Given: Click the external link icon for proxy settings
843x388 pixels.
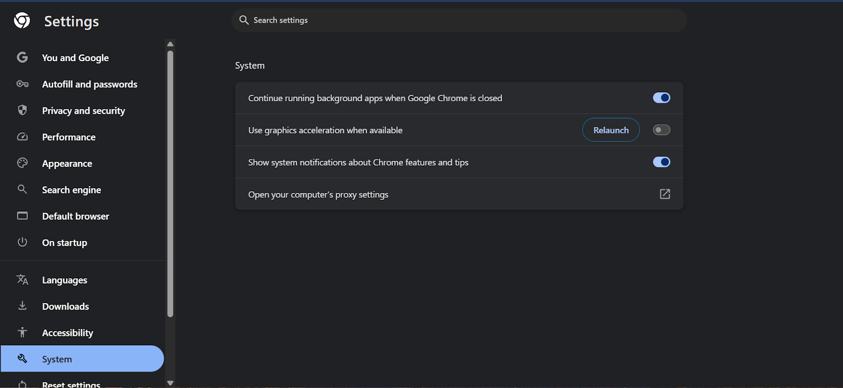Looking at the screenshot, I should point(665,194).
